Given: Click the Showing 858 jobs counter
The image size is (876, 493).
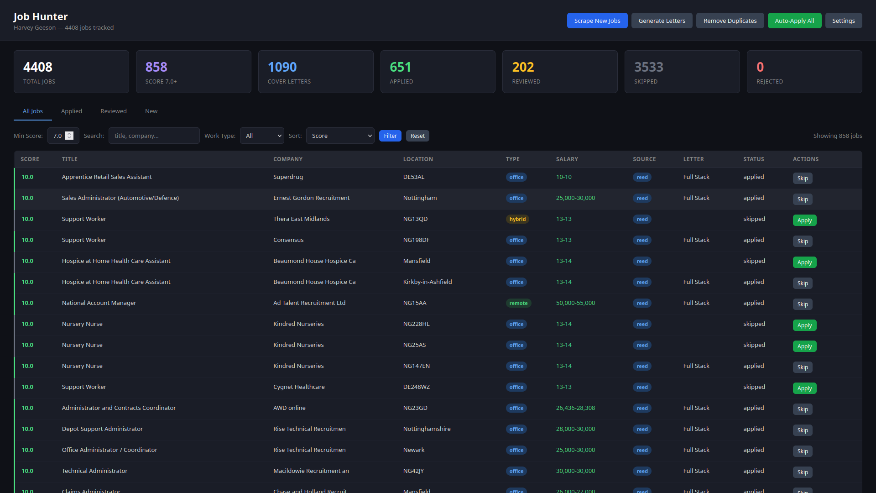Looking at the screenshot, I should coord(838,136).
